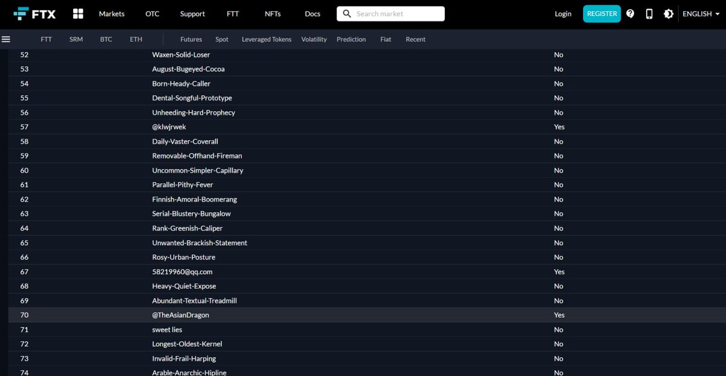Switch to Futures tab

[191, 39]
